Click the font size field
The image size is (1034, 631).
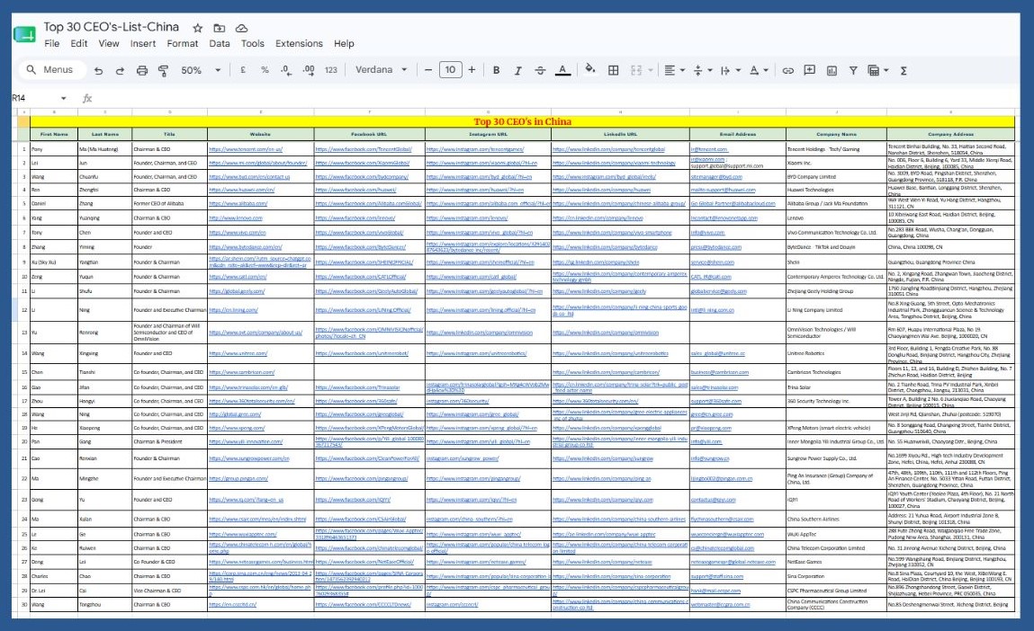coord(450,70)
